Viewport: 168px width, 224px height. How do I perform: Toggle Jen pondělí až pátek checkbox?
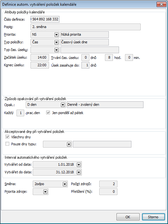(x=48, y=113)
